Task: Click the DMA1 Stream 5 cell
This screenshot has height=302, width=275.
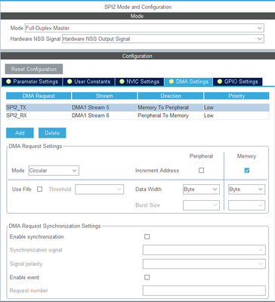Action: pyautogui.click(x=104, y=107)
